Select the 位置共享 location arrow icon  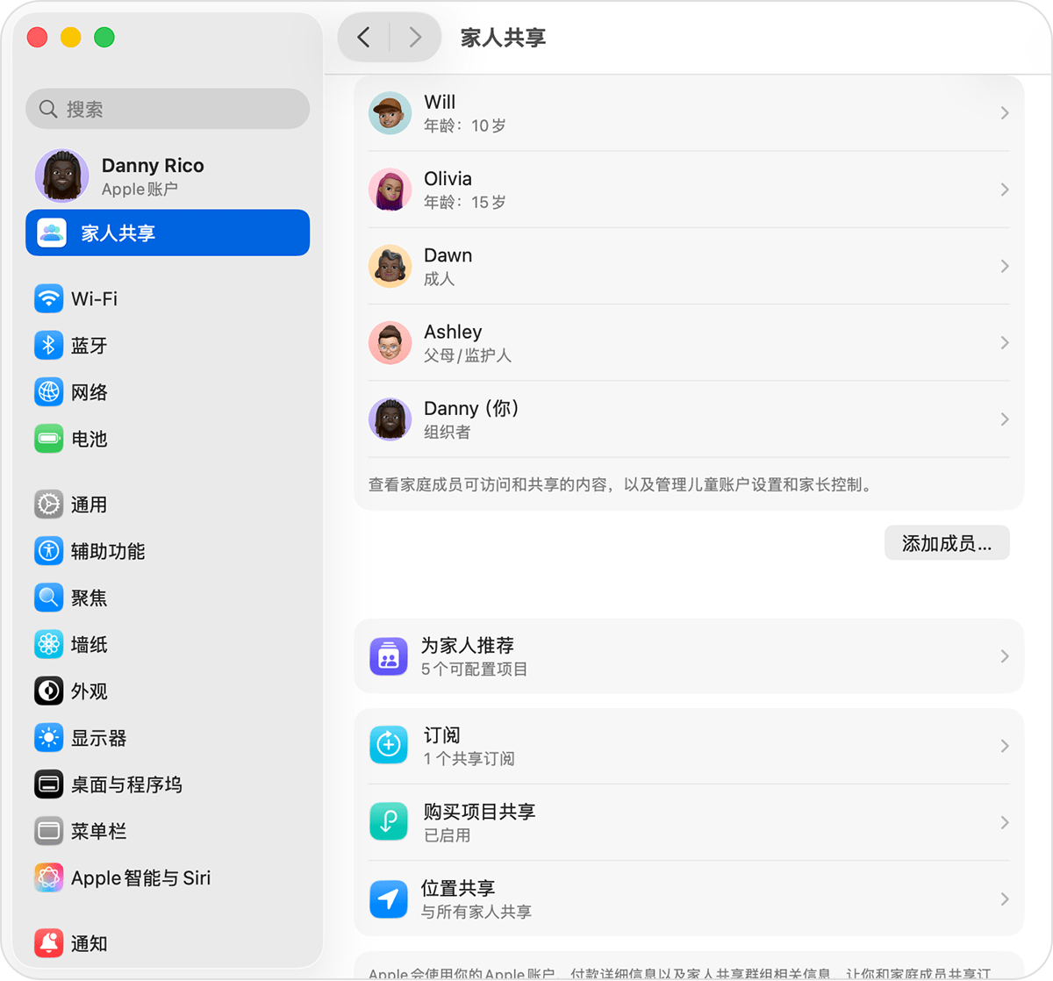point(388,899)
